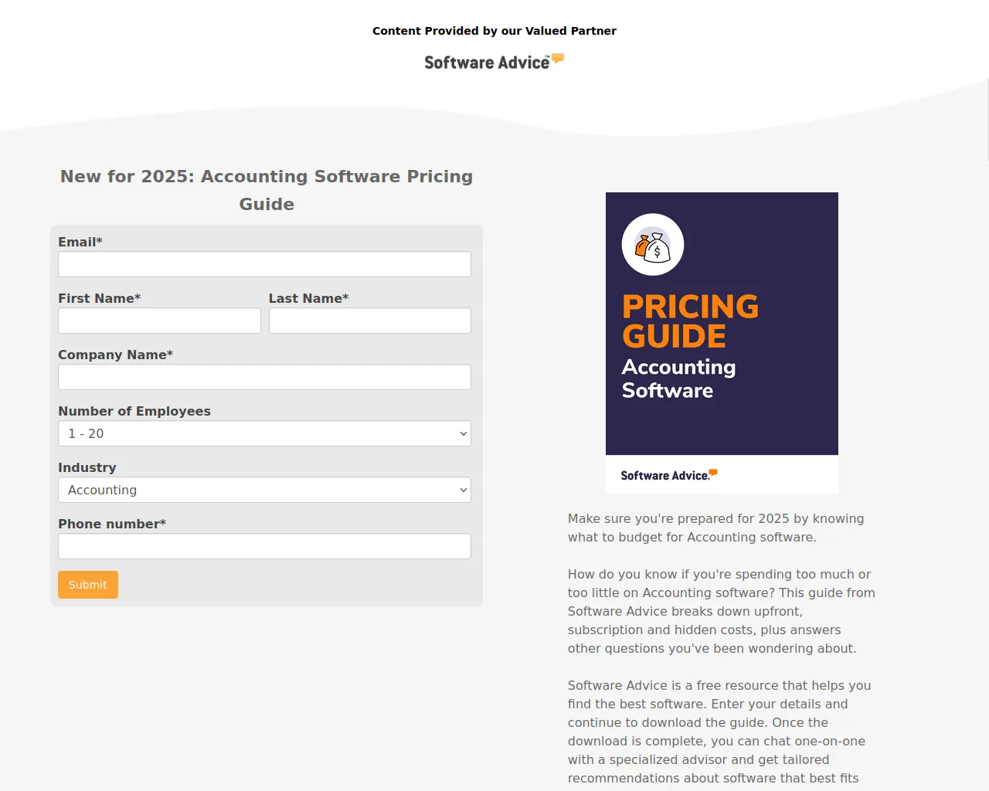Focus the Last Name input field
Viewport: 989px width, 791px height.
click(x=370, y=321)
